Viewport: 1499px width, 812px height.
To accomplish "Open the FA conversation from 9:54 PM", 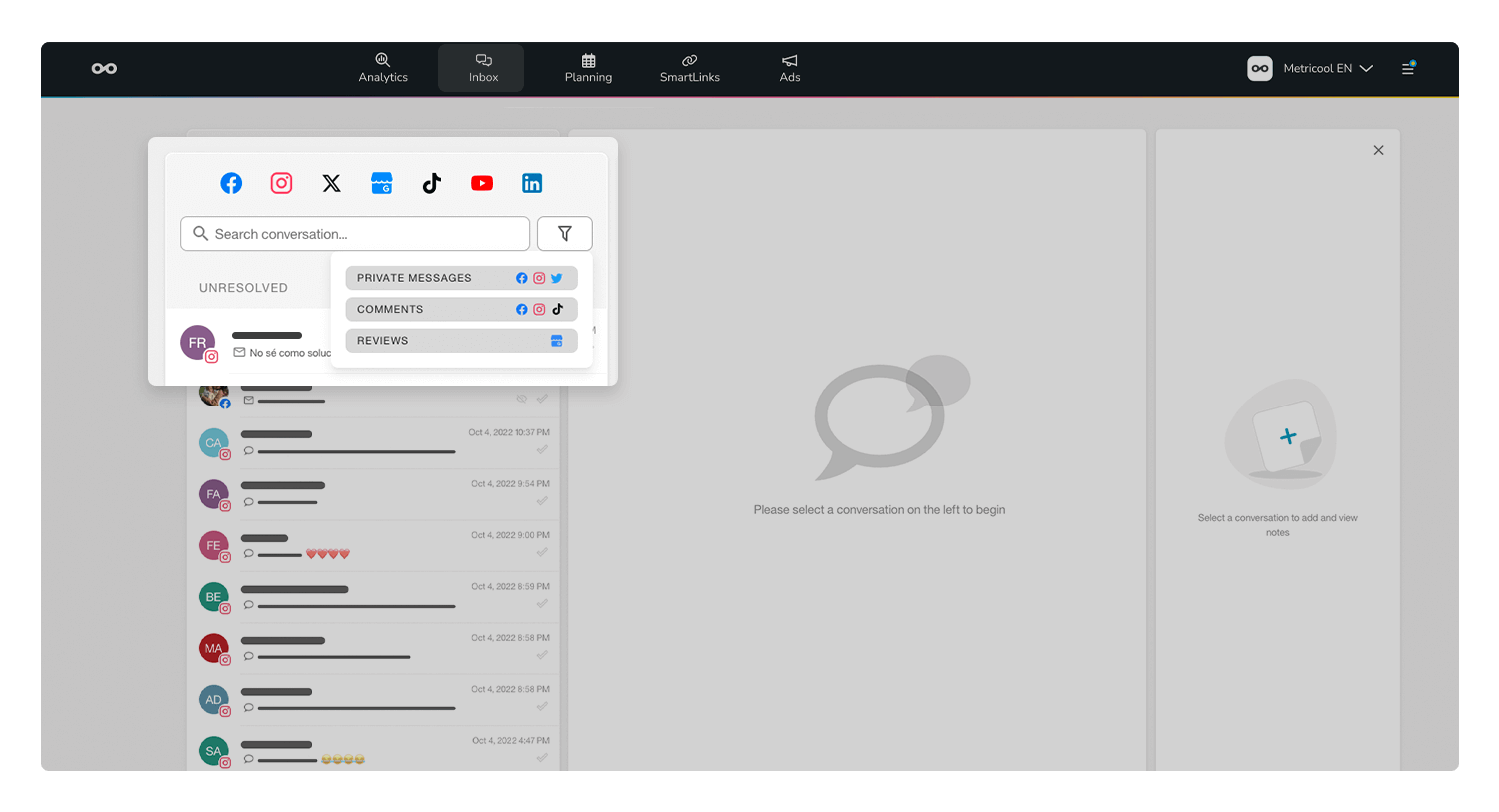I will tap(374, 494).
